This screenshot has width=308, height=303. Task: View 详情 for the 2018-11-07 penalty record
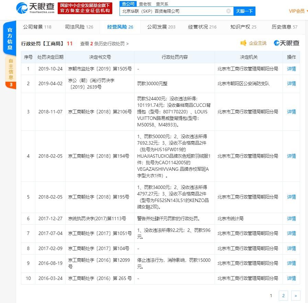click(291, 112)
